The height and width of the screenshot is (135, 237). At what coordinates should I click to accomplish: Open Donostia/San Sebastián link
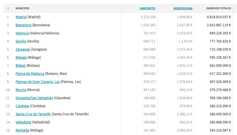coord(34,98)
